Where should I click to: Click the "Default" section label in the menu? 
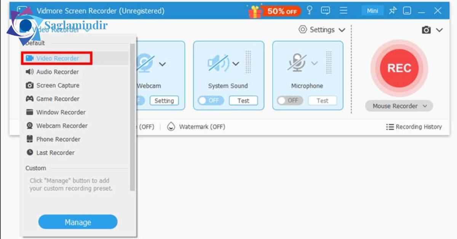click(35, 43)
